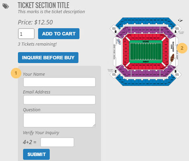Click the green football field on map
189x161 pixels.
click(x=146, y=52)
